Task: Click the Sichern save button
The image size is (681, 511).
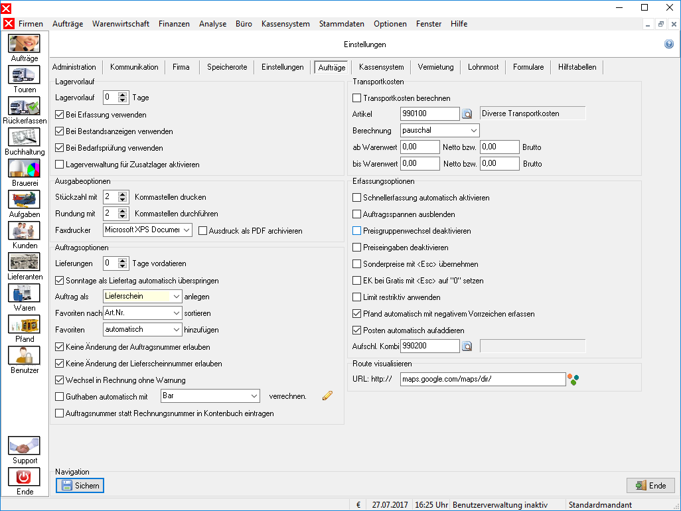Action: pyautogui.click(x=80, y=485)
